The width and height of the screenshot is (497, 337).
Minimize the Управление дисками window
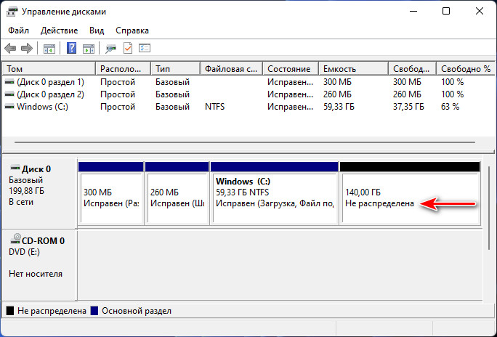tap(413, 12)
